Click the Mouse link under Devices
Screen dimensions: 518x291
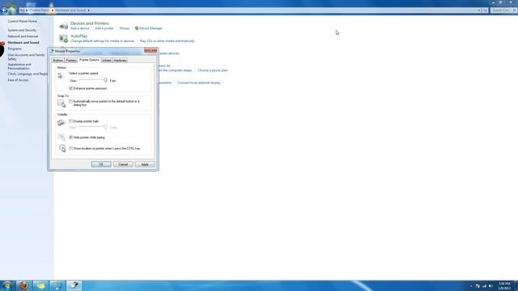tap(124, 28)
